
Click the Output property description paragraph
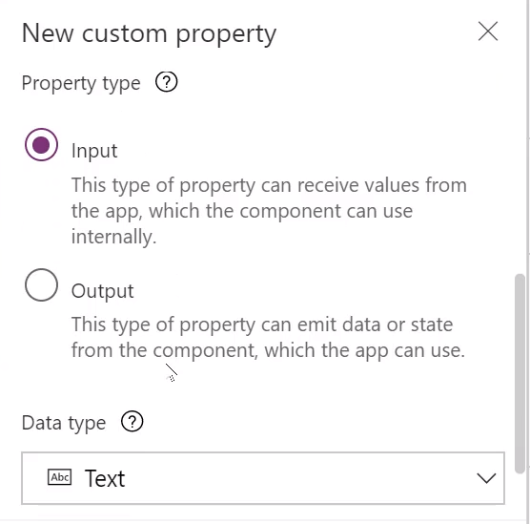pyautogui.click(x=269, y=337)
